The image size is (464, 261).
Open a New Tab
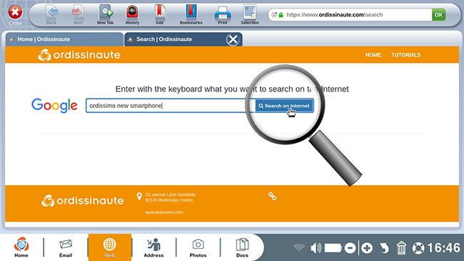tap(106, 14)
